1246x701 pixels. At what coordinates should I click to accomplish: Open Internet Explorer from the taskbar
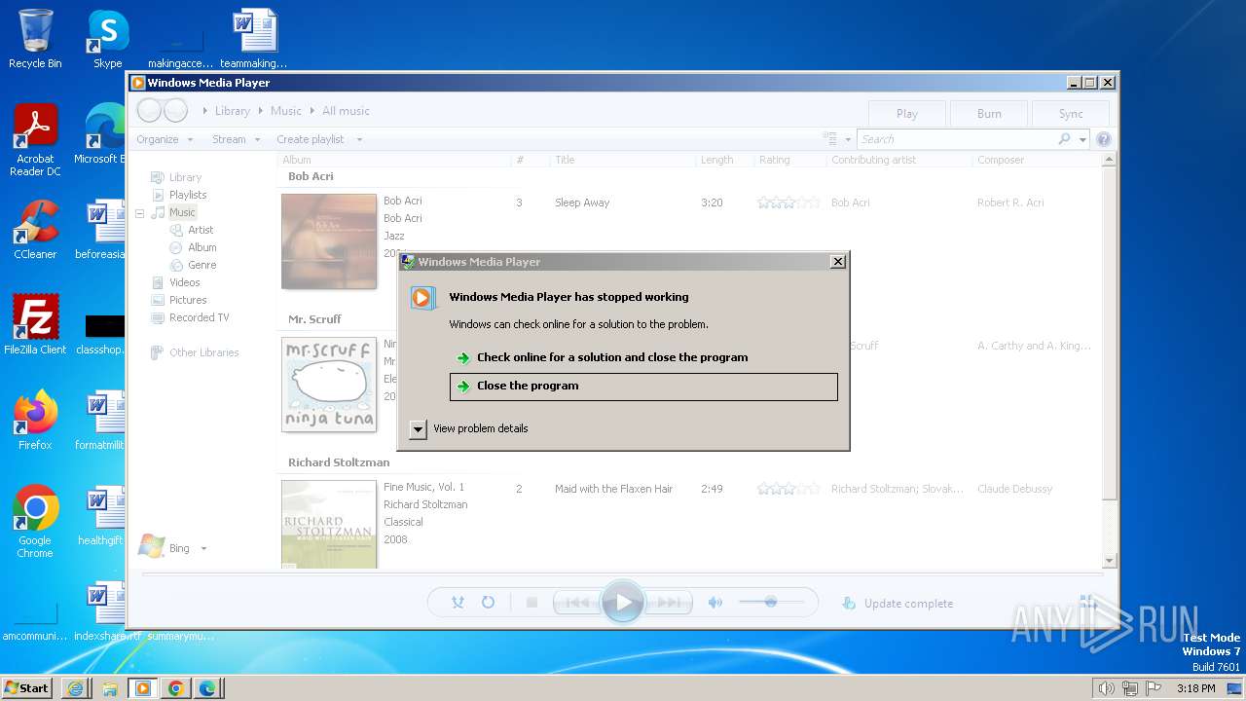coord(76,688)
